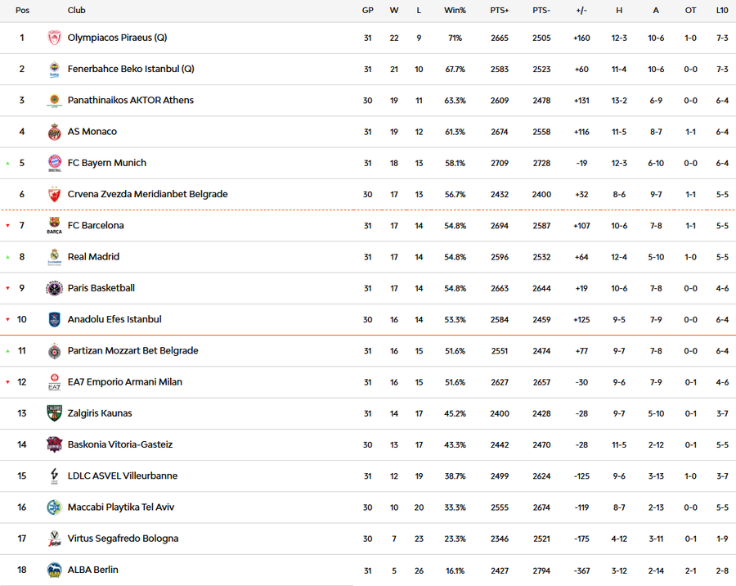Open Anadolu Efes Istanbul team link
Image resolution: width=736 pixels, height=586 pixels.
click(114, 319)
